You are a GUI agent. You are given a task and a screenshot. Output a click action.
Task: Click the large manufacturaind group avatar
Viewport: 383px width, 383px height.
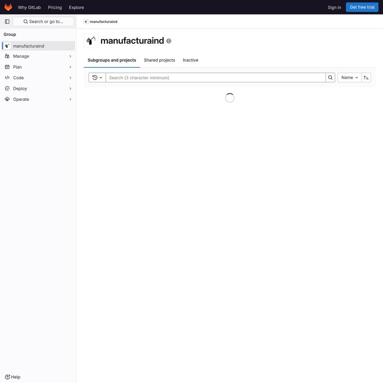click(91, 41)
